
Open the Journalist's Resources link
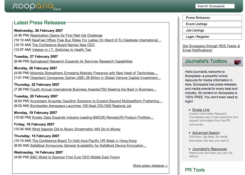pyautogui.click(x=209, y=149)
